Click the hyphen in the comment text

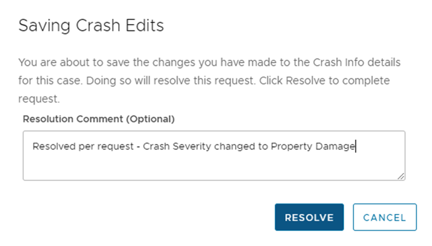[x=139, y=147]
